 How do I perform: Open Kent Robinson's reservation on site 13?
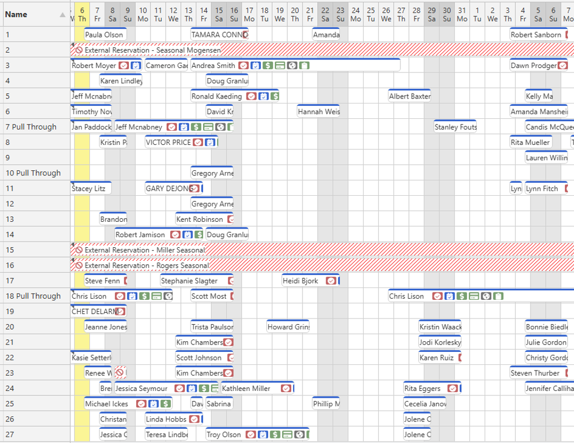pos(204,220)
